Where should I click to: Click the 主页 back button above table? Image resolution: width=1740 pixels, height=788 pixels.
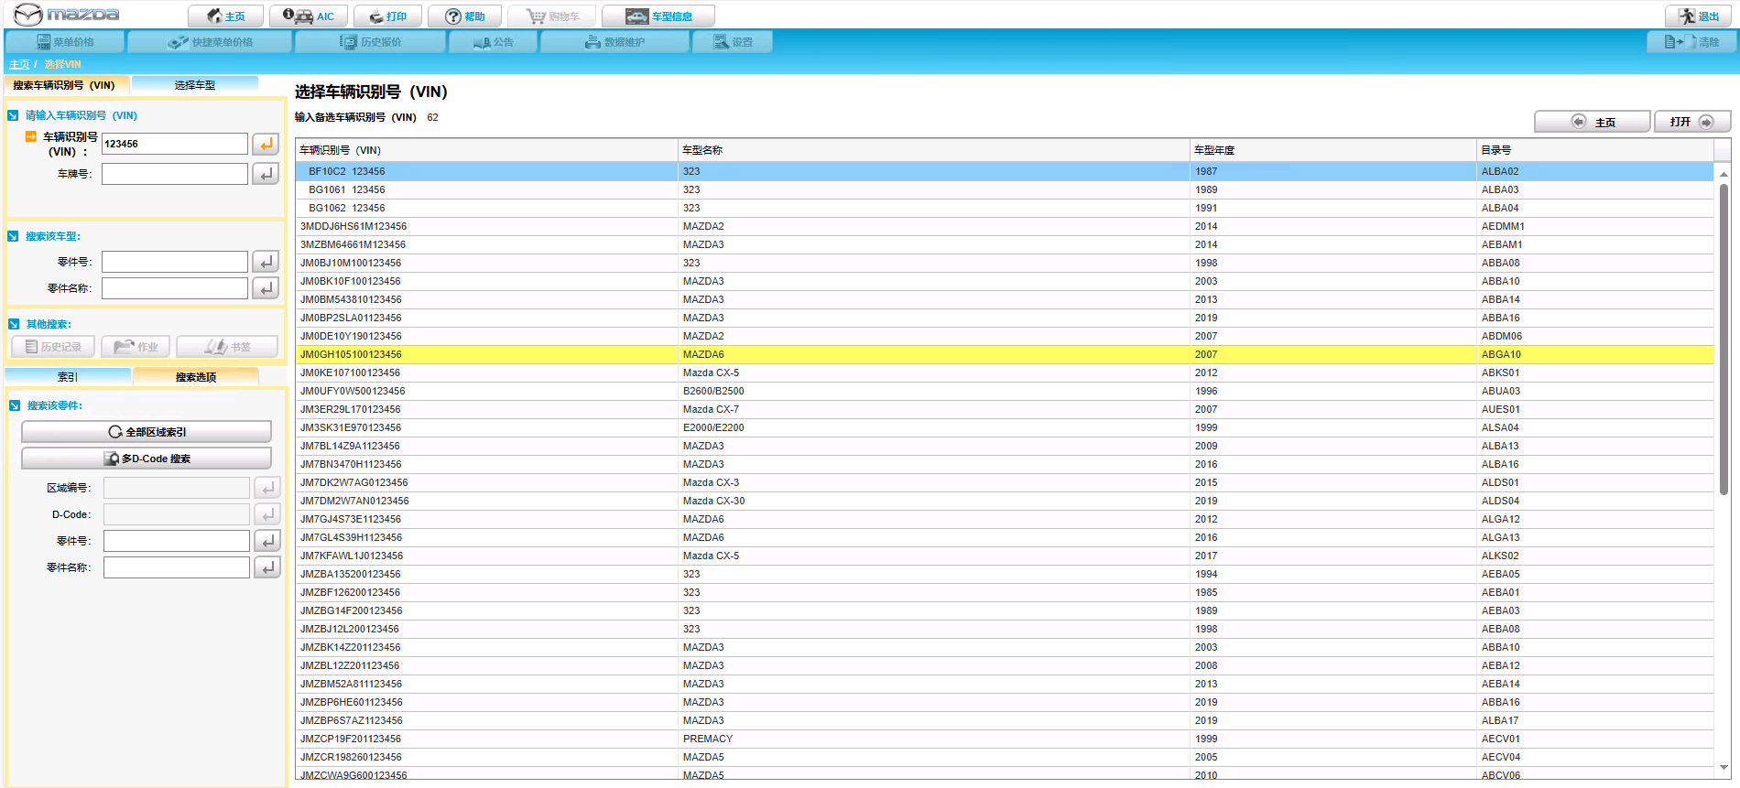coord(1593,122)
